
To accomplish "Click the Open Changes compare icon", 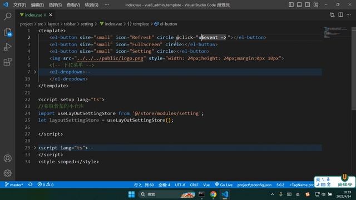I will [332, 15].
